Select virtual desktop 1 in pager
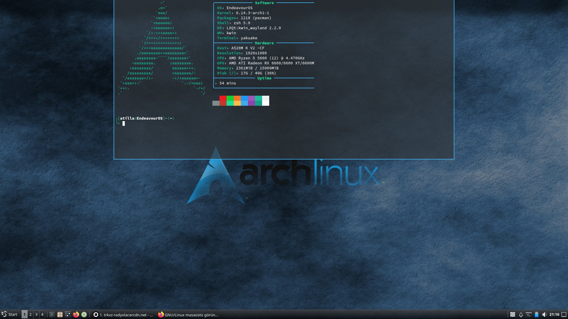This screenshot has height=319, width=568. tap(25, 315)
